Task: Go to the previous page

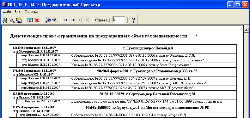Action: coord(73,20)
